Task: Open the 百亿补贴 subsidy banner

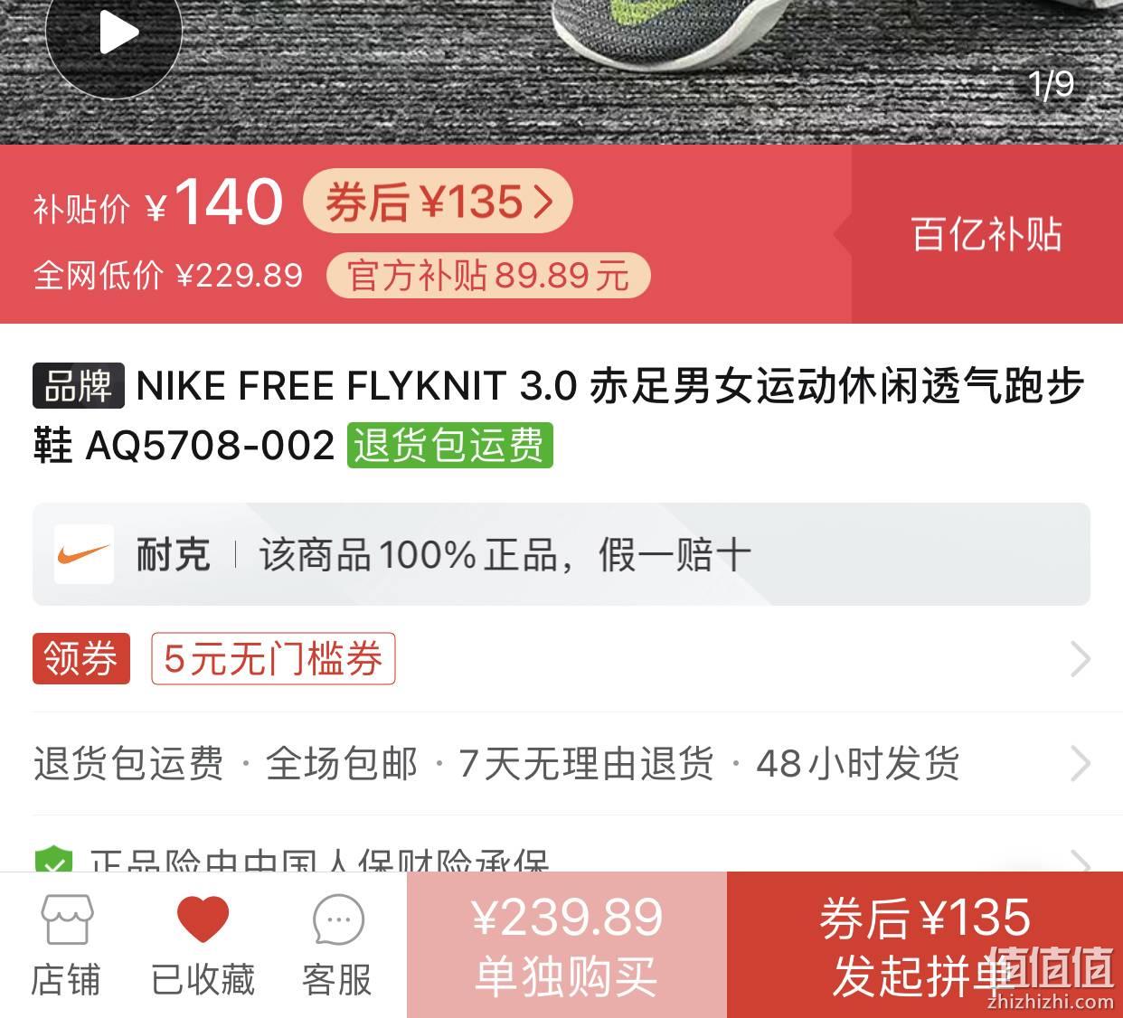Action: click(987, 234)
